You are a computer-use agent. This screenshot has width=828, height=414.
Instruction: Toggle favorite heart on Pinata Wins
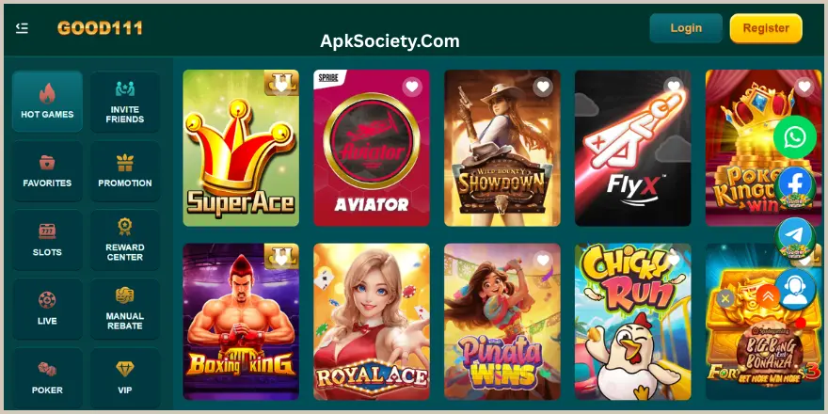[x=543, y=260]
